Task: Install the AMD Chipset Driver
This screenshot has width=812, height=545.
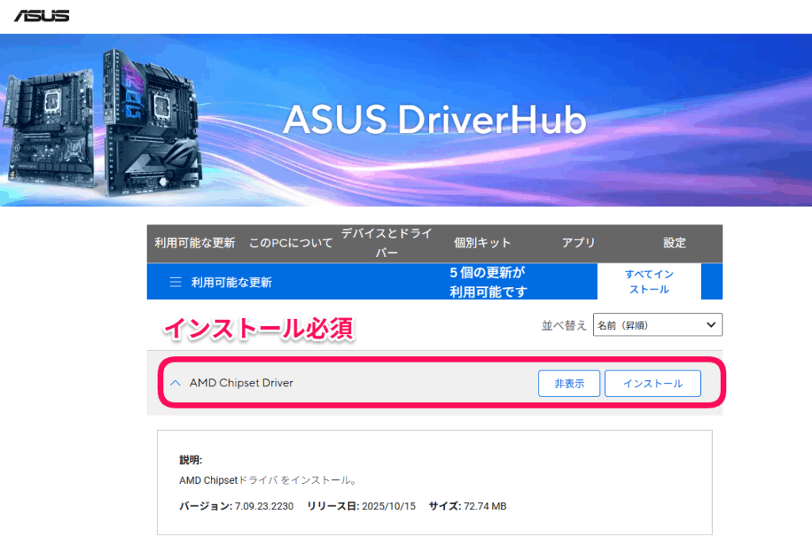Action: pos(653,383)
